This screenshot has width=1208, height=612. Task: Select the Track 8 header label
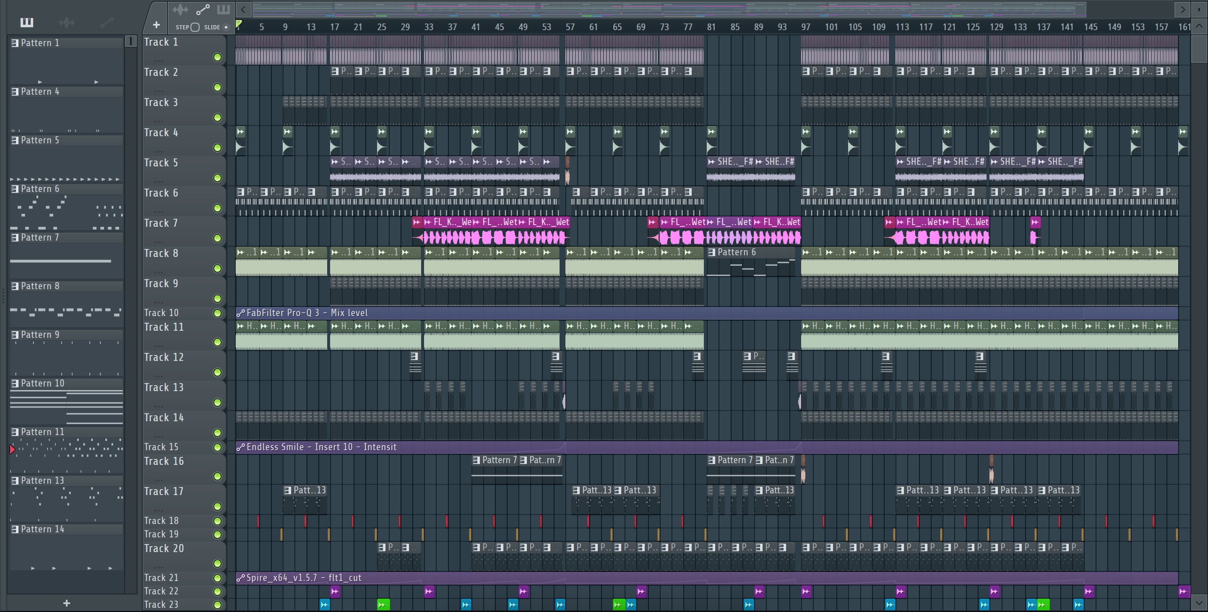pyautogui.click(x=161, y=254)
